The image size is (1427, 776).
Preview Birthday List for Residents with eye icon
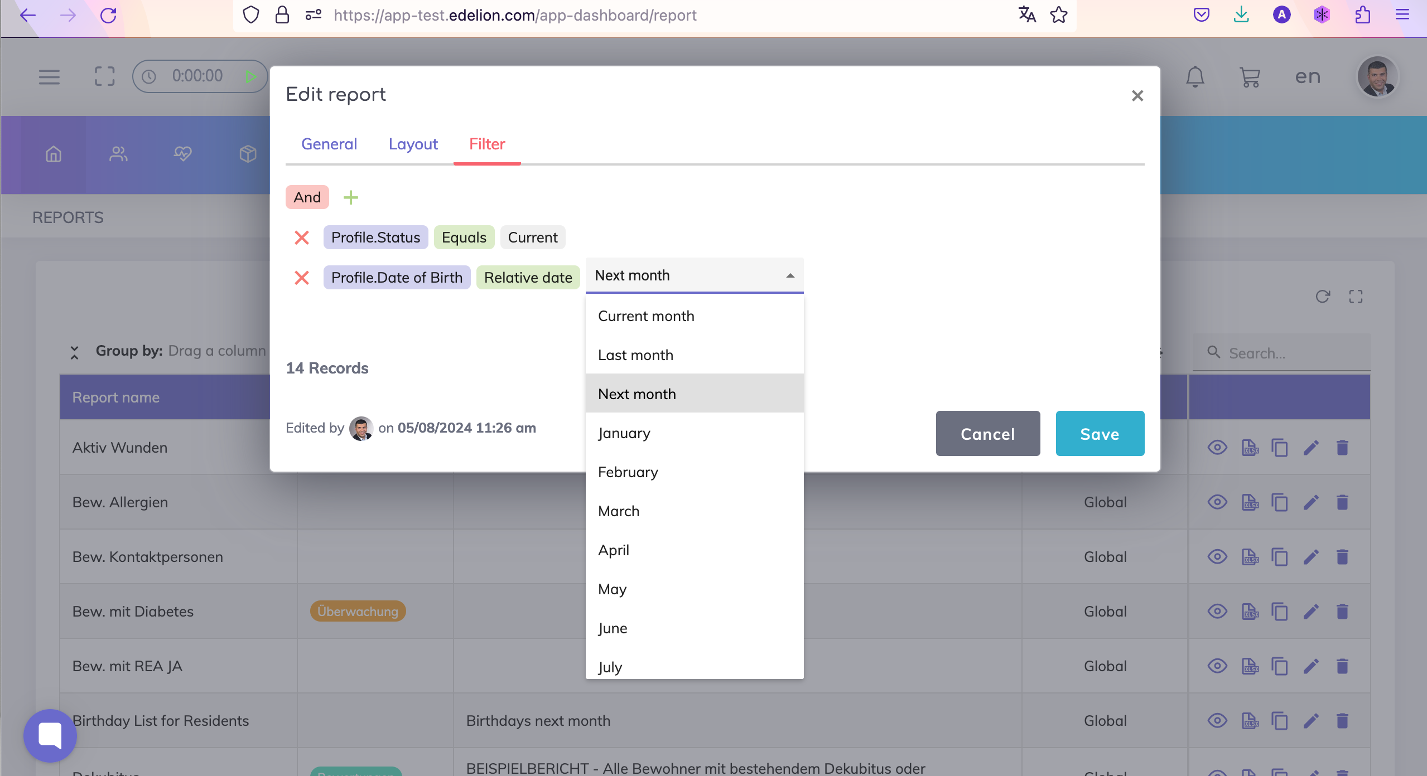(1217, 721)
